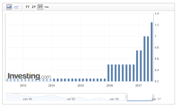Click Jan '85 in the navigator timeline
The image size is (177, 107).
click(28, 99)
